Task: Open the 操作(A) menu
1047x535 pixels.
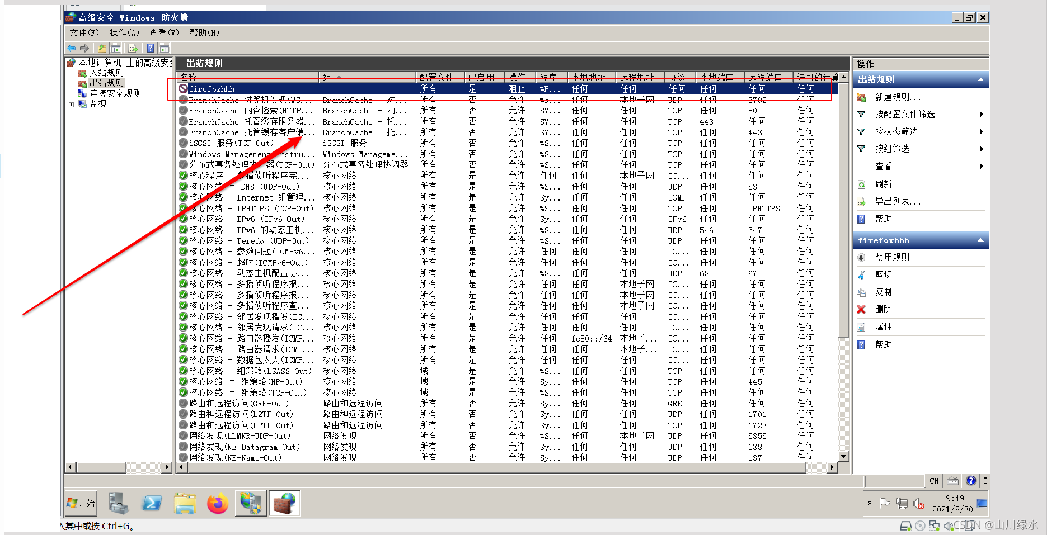Action: 124,32
